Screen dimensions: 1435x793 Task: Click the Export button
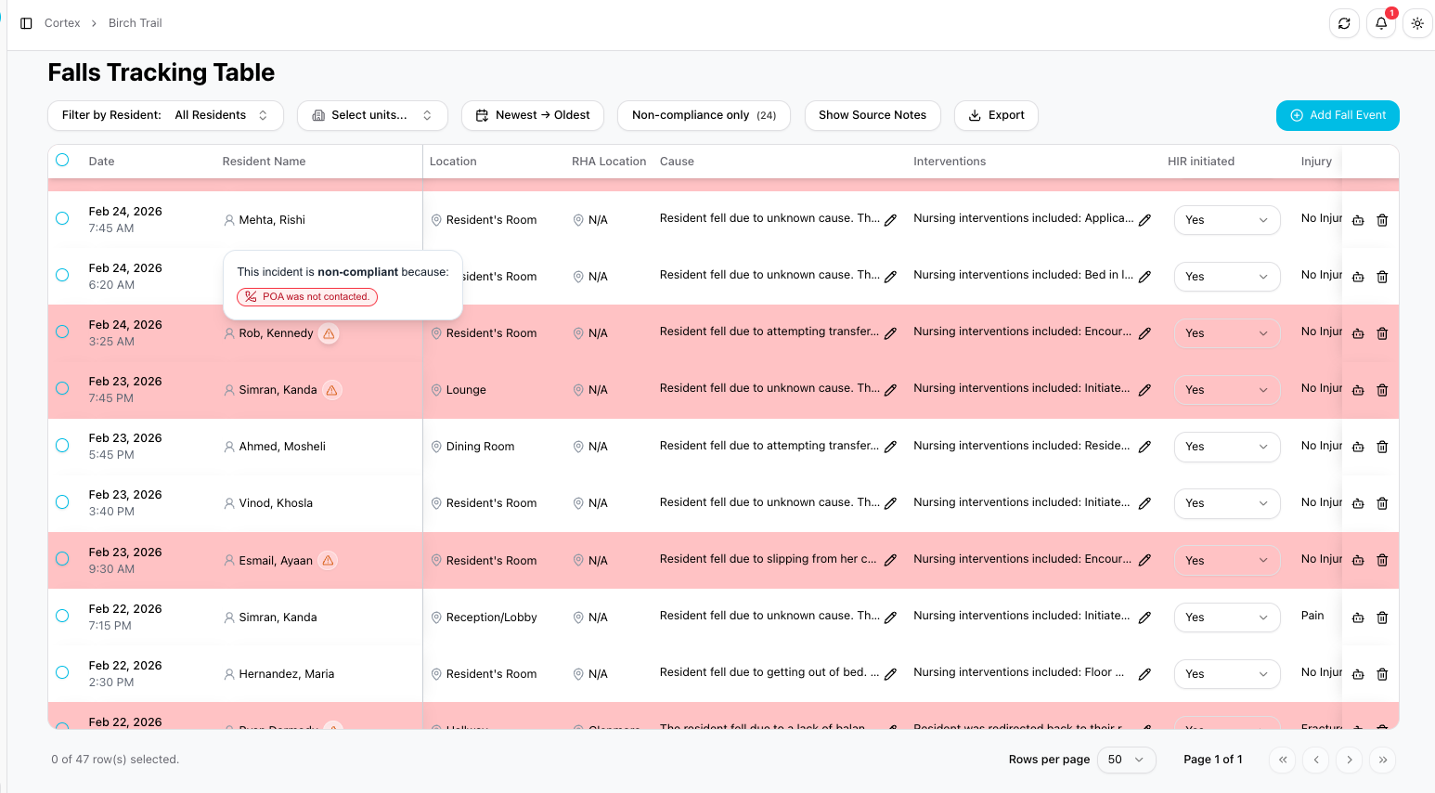tap(996, 115)
